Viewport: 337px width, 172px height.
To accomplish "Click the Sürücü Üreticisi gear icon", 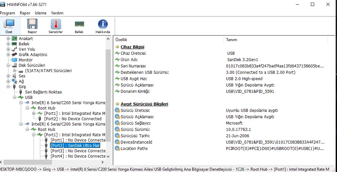I will (117, 111).
